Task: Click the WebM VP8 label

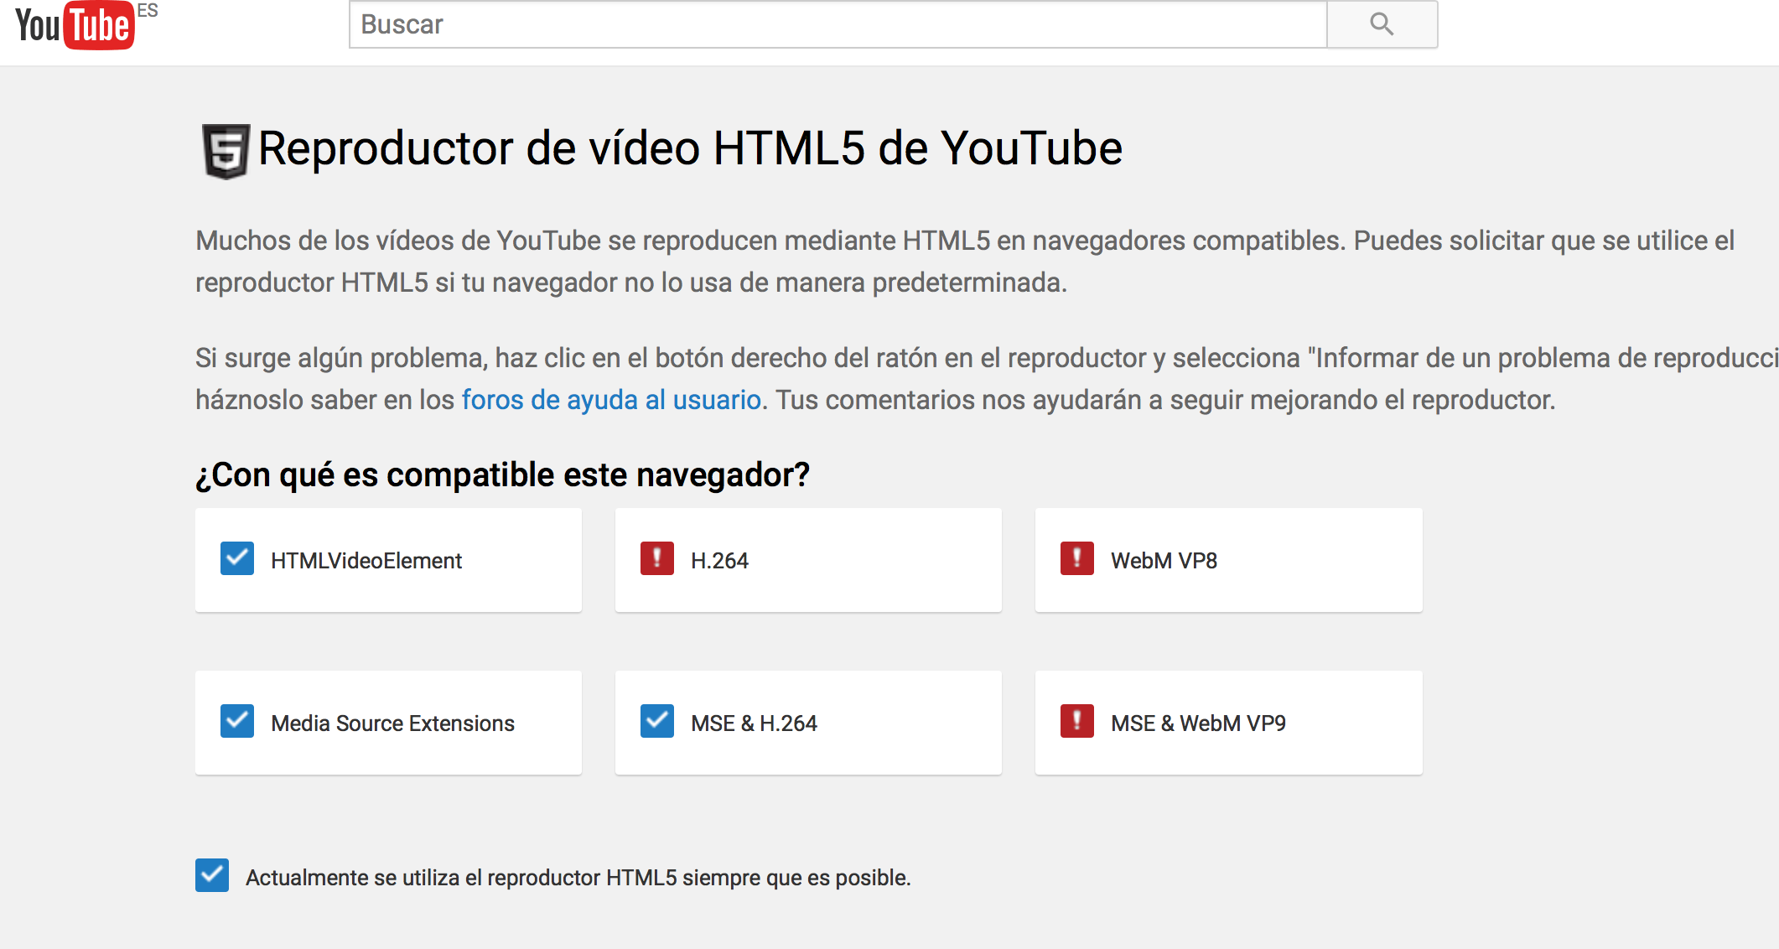Action: 1164,561
